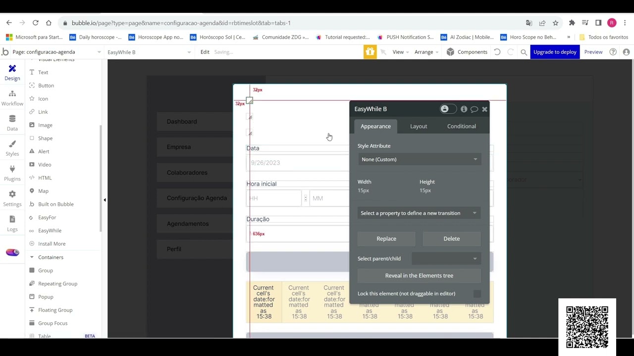
Task: Open the Data section
Action: coord(12,123)
